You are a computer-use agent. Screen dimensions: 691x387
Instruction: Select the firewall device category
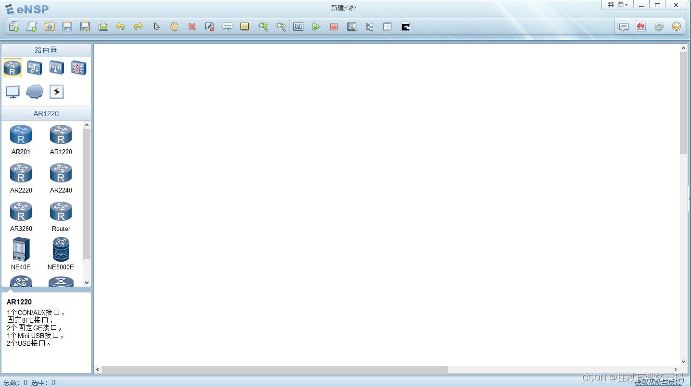coord(79,68)
